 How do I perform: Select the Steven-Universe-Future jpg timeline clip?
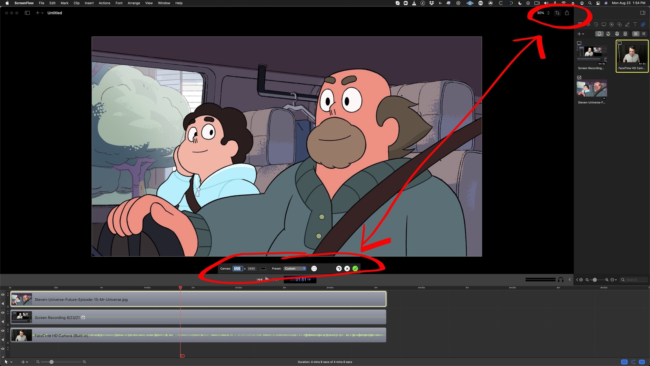(198, 299)
